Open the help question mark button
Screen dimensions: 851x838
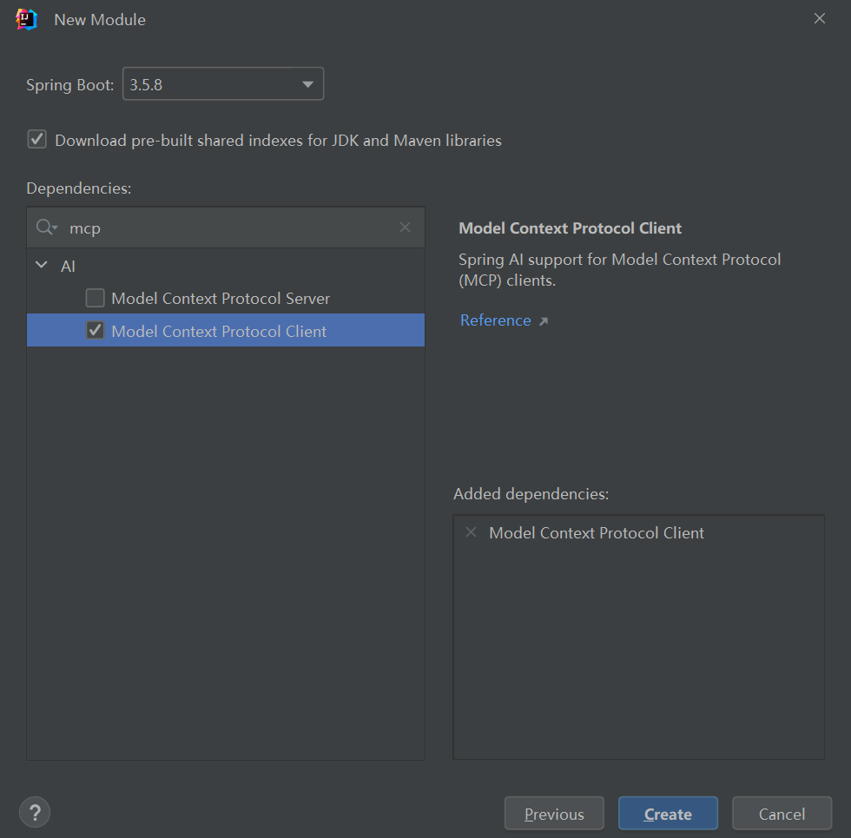(35, 813)
